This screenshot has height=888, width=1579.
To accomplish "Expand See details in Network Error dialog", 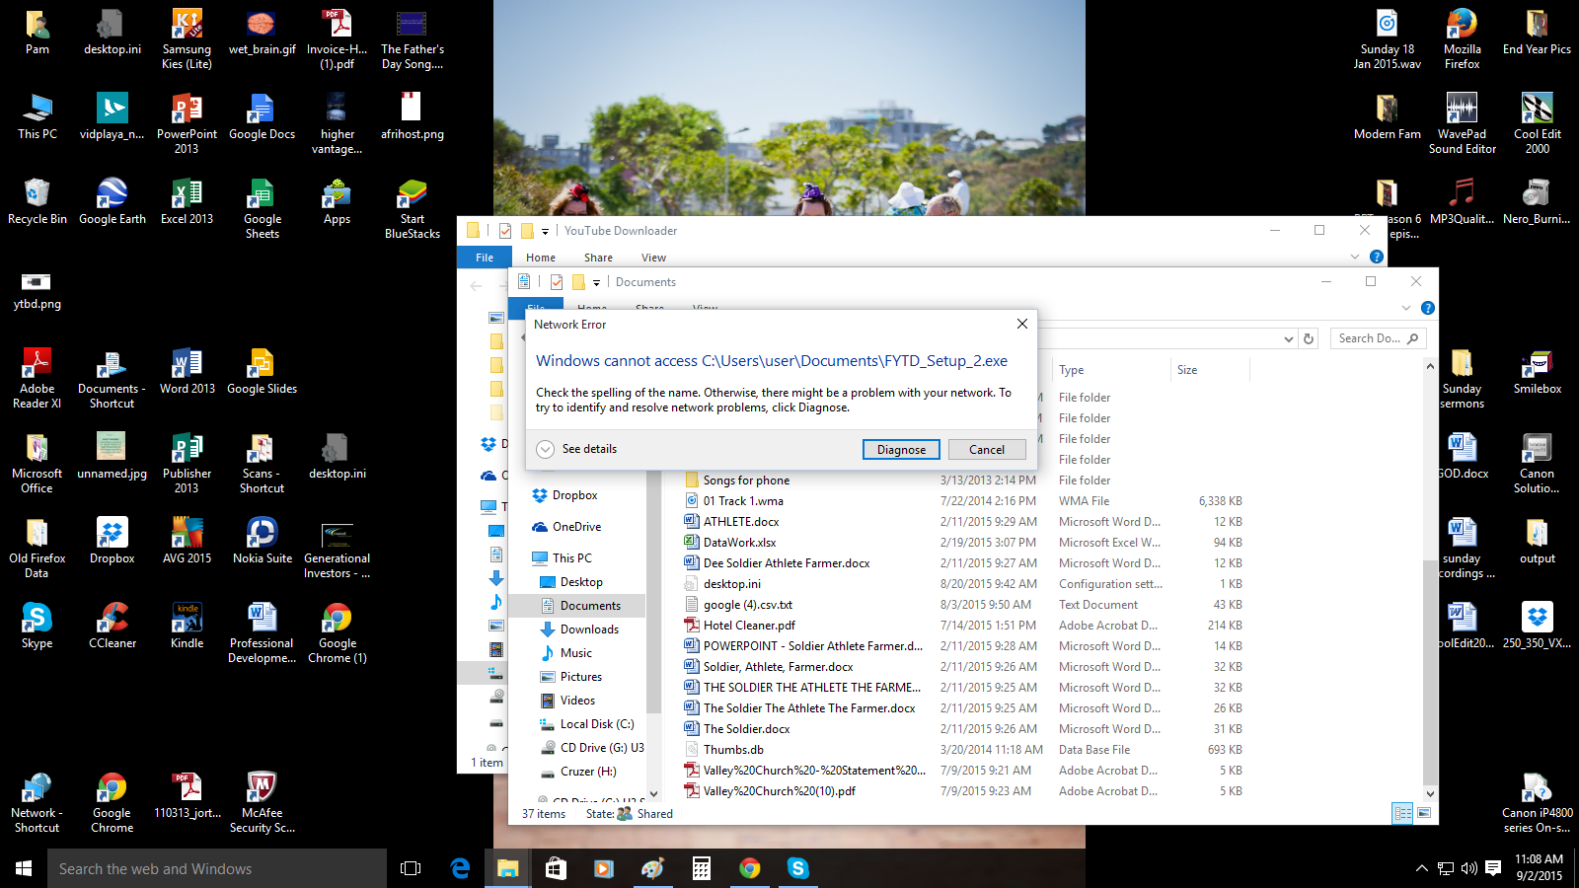I will click(x=576, y=449).
